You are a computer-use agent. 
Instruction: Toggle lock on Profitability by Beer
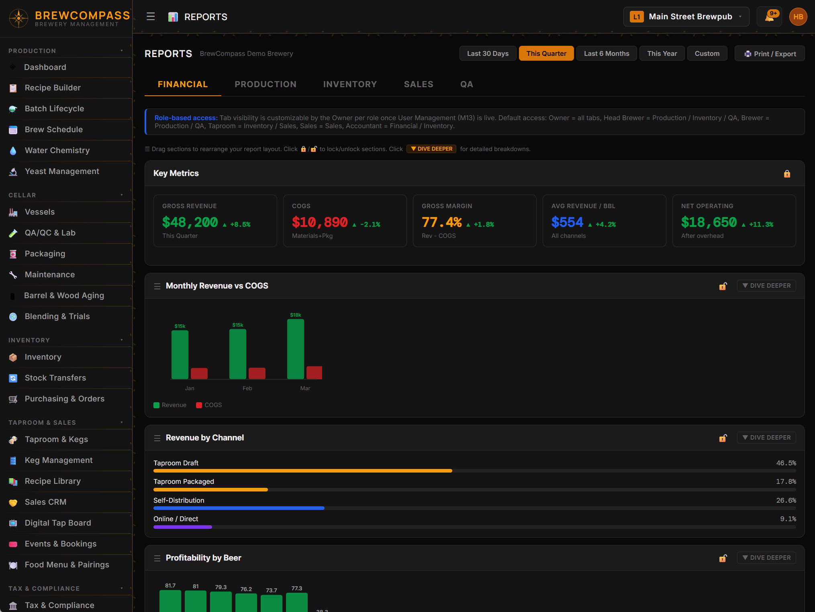[x=723, y=558]
